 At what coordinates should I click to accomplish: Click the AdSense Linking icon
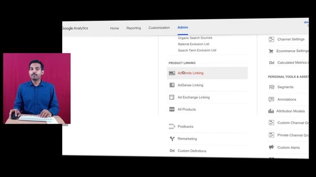(x=172, y=85)
